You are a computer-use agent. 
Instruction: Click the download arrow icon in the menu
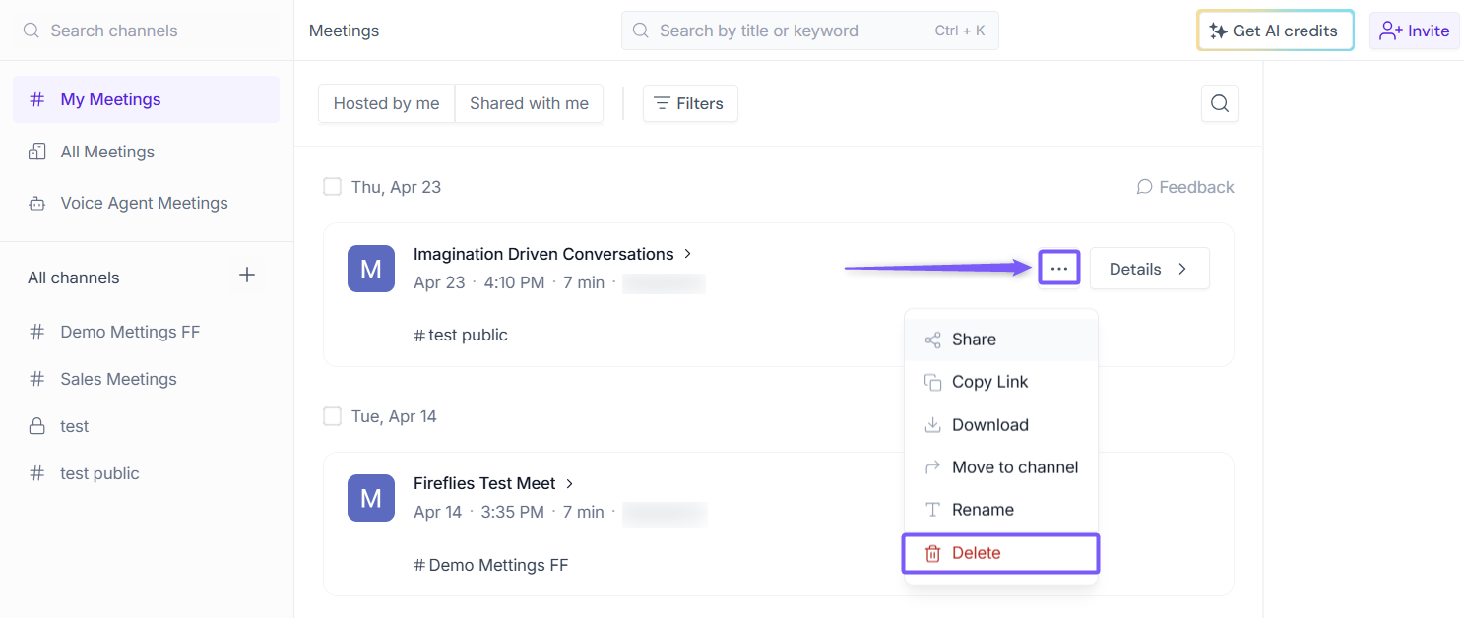932,425
